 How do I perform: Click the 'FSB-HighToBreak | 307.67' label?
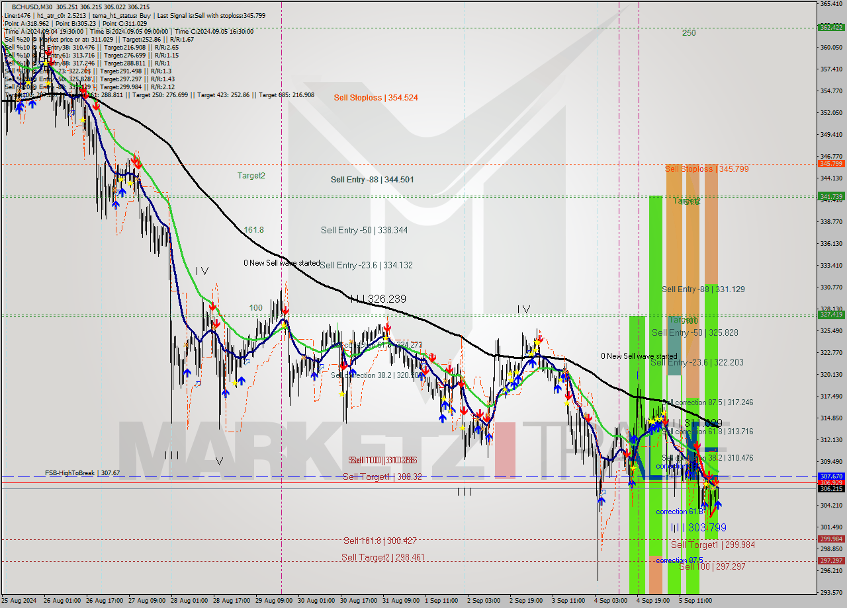point(82,473)
